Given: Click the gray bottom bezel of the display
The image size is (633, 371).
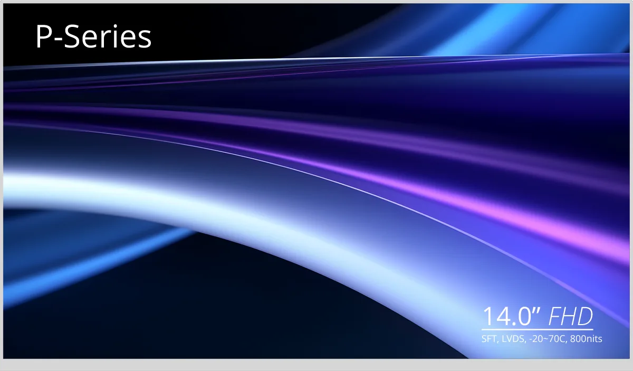Looking at the screenshot, I should 316,365.
